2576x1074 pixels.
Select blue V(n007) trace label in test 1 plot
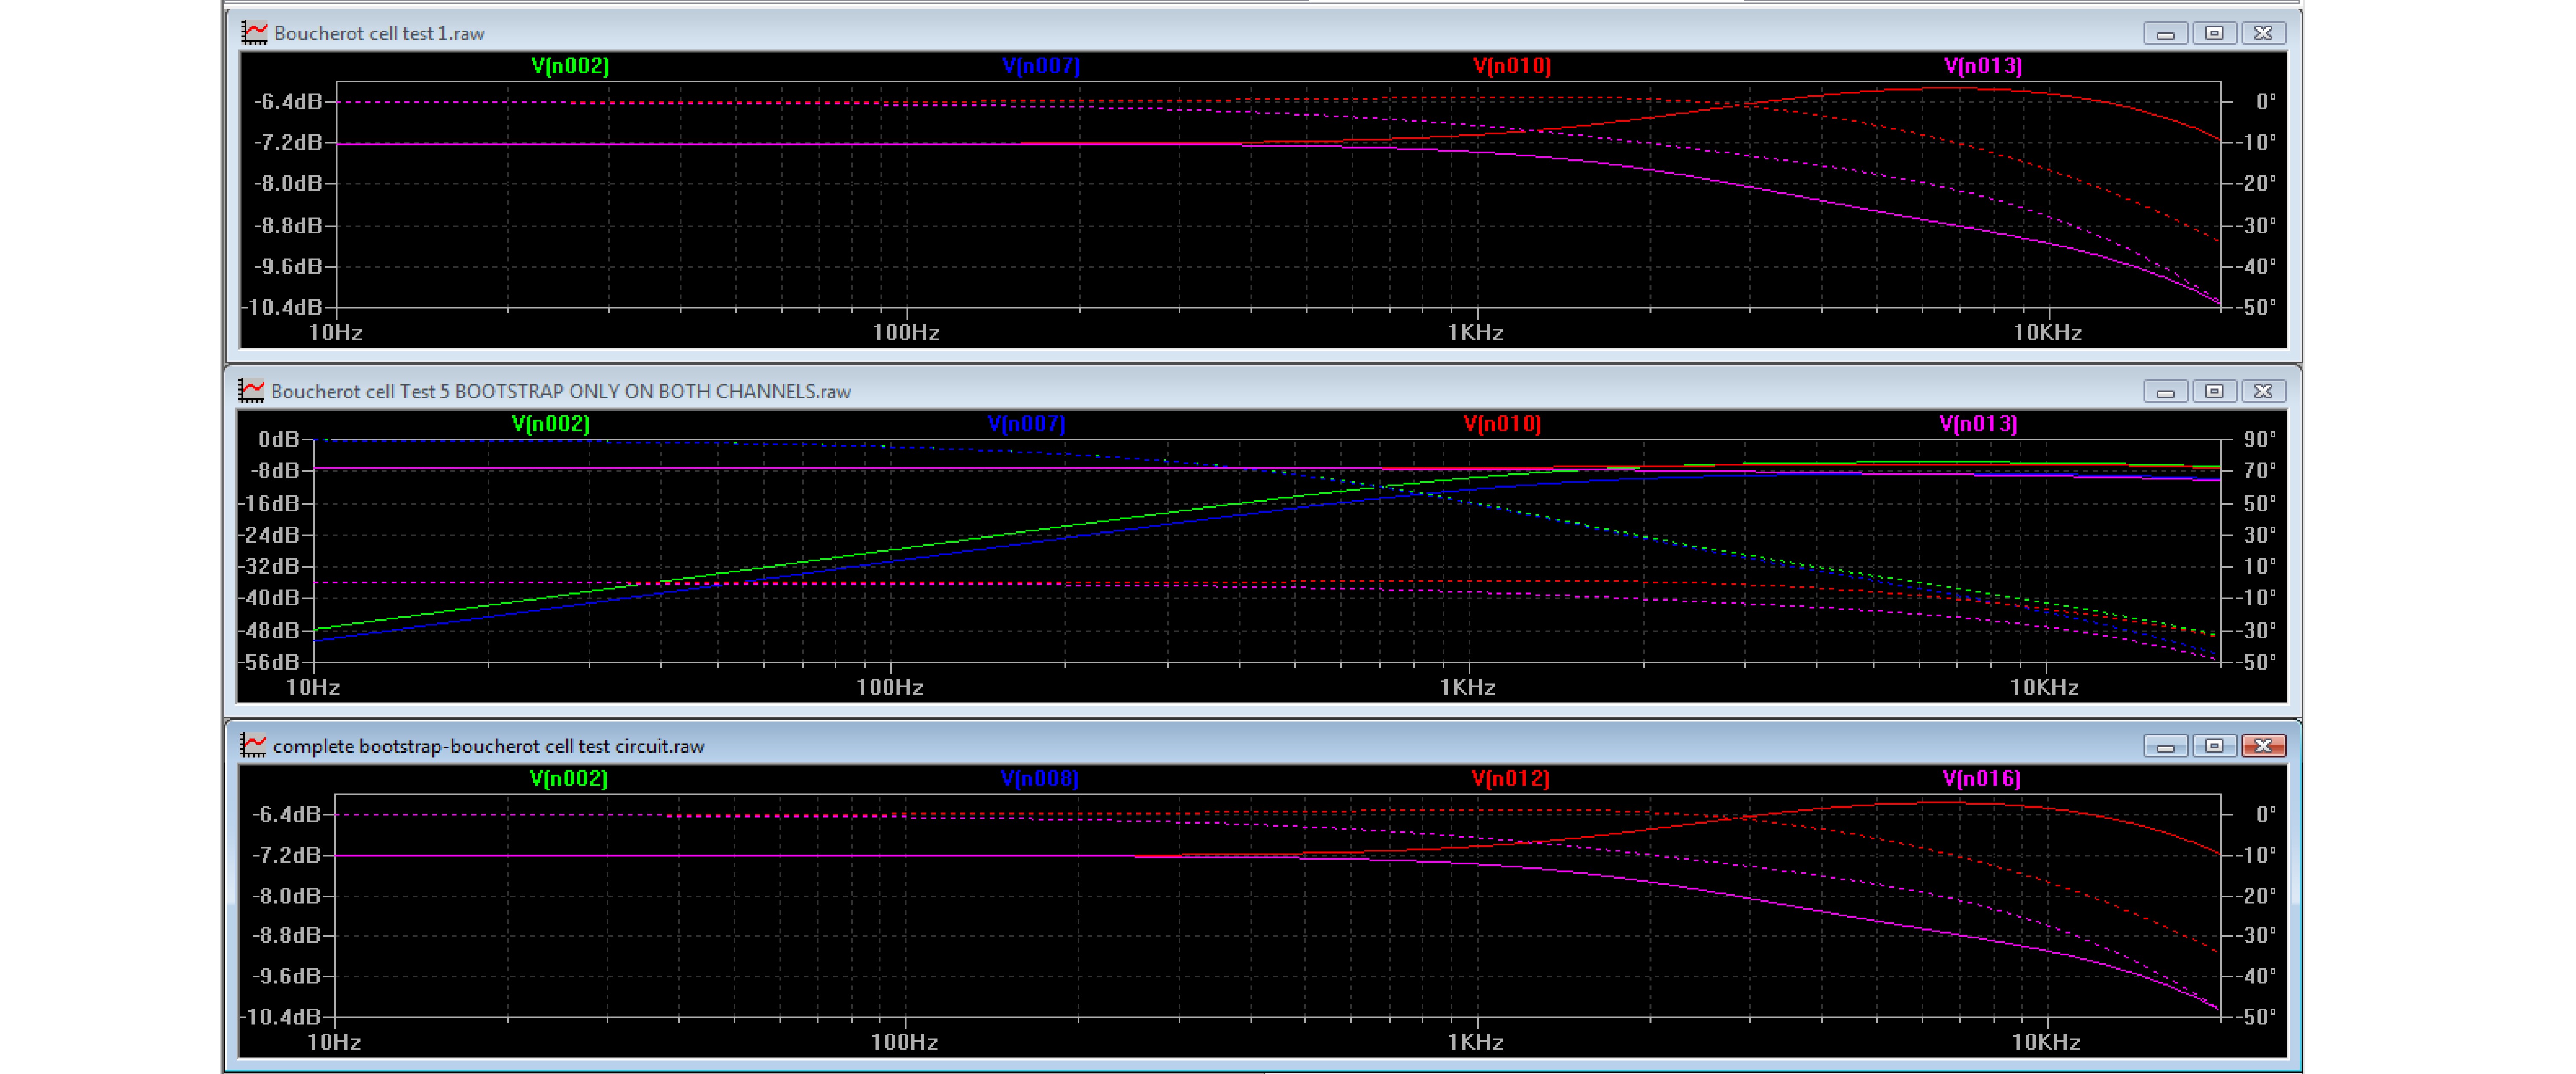click(x=1041, y=66)
